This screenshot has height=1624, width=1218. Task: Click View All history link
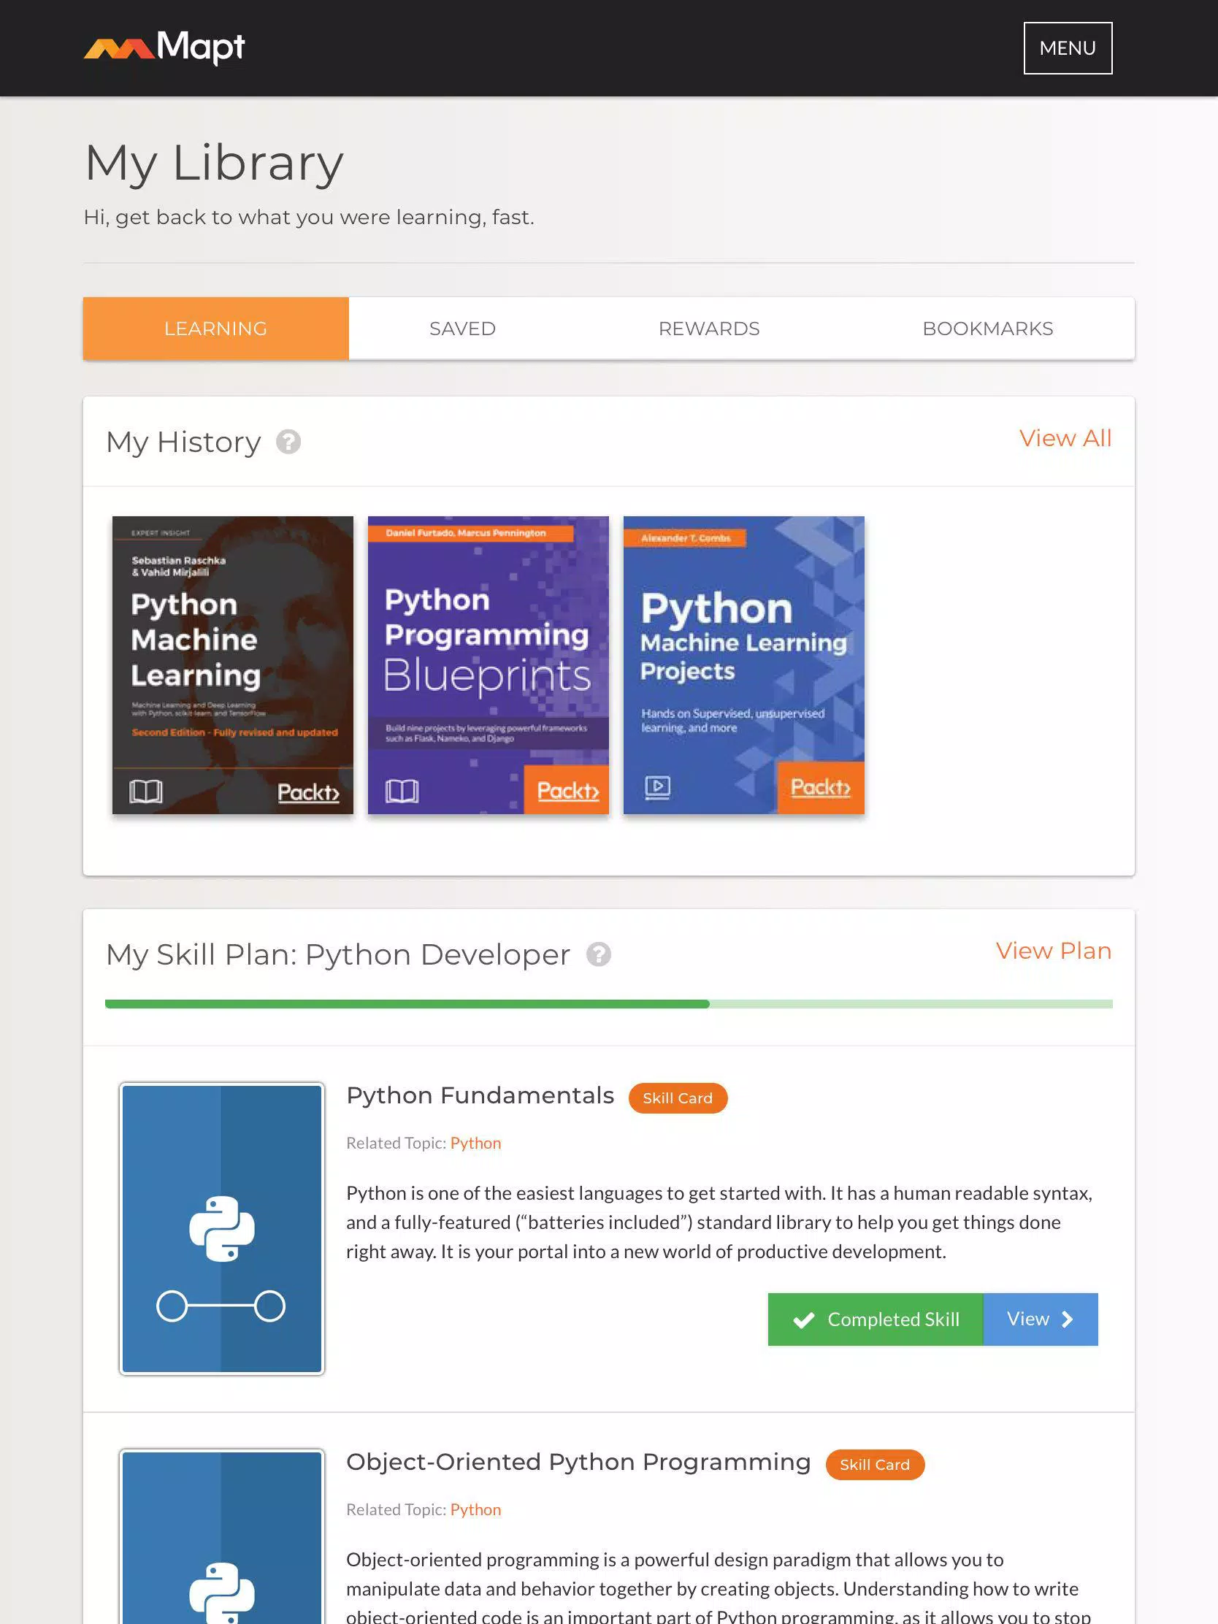[1065, 438]
